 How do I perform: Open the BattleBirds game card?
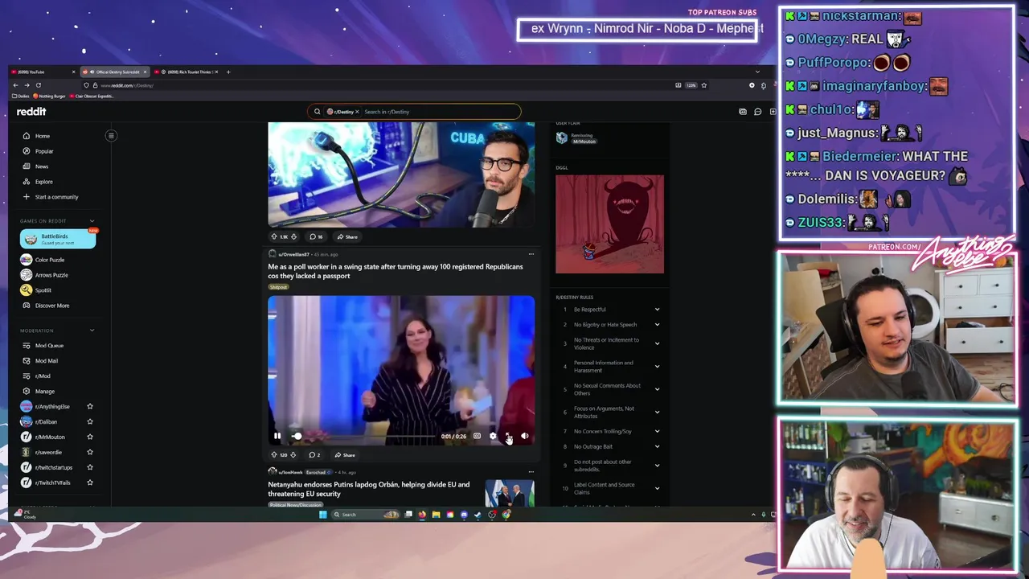tap(58, 239)
